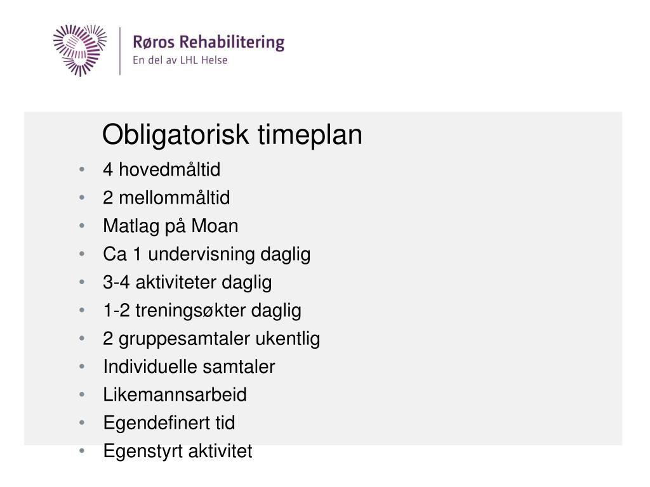650x487 pixels.
Task: Click the 'Individuelle samtaler' item
Action: point(189,367)
